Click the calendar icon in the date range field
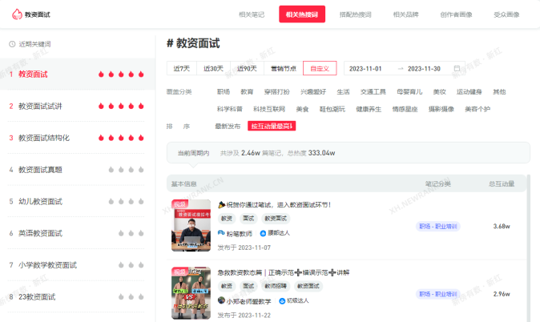Viewport: 540px width, 322px height. pyautogui.click(x=457, y=68)
